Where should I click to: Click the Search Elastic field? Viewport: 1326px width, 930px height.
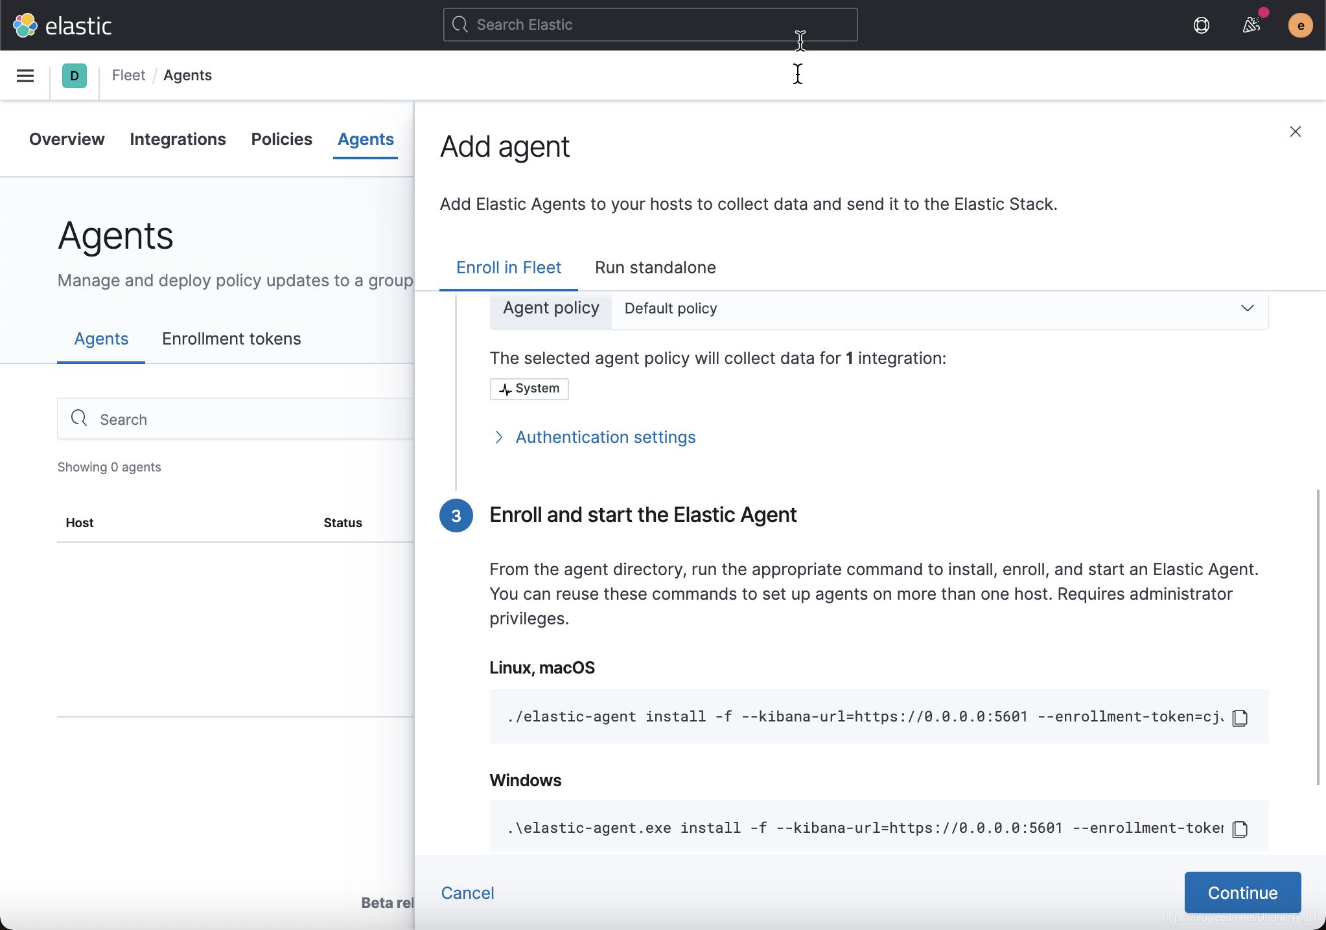click(650, 25)
